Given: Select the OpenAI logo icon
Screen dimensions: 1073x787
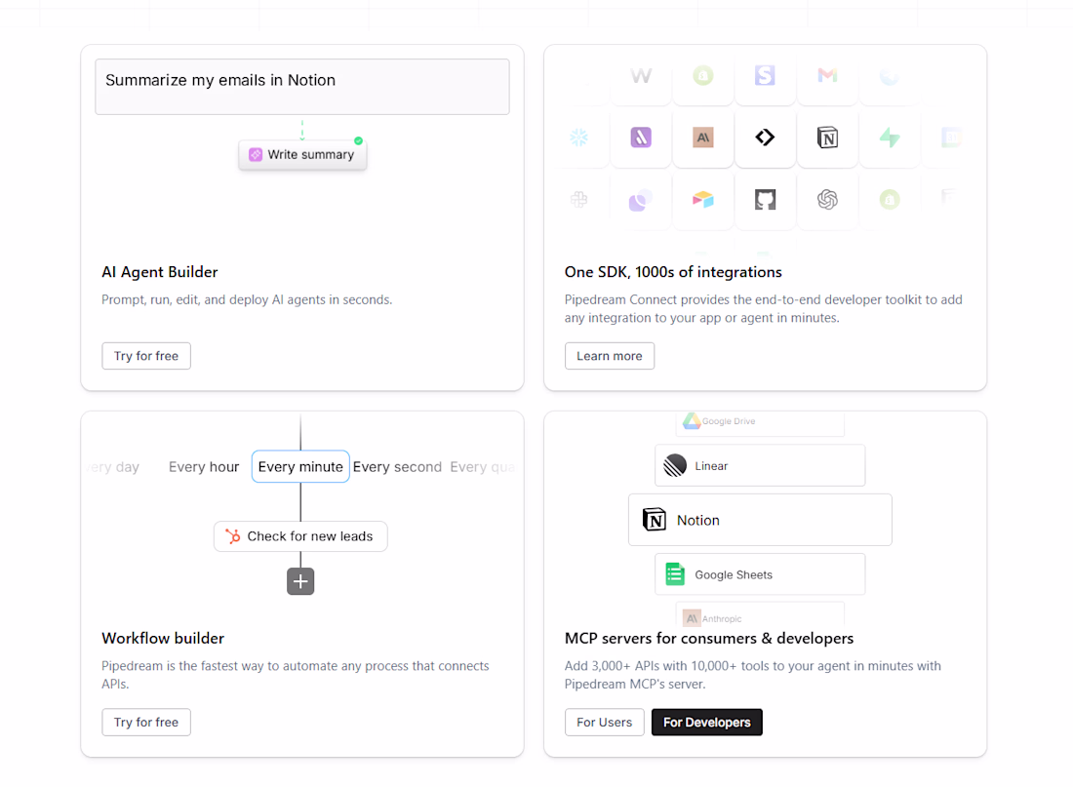Looking at the screenshot, I should click(827, 200).
